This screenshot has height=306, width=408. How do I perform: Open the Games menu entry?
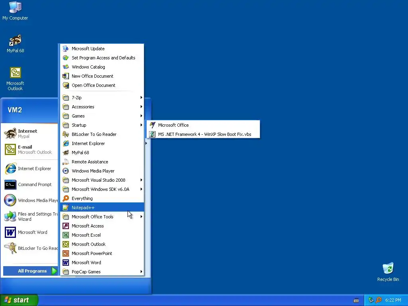tap(102, 116)
